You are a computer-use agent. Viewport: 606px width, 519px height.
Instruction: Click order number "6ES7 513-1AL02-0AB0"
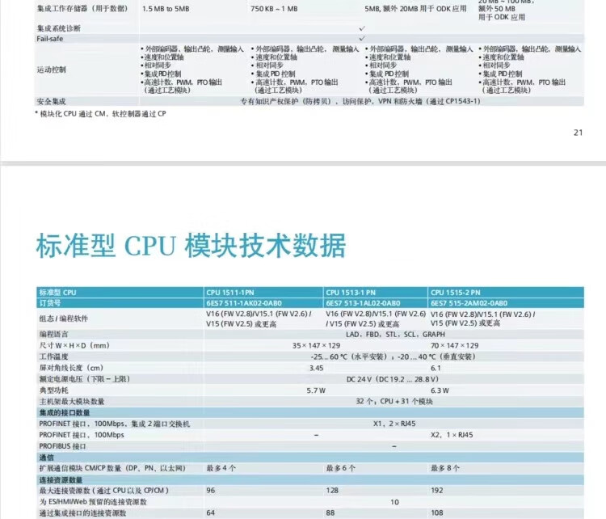(x=363, y=303)
